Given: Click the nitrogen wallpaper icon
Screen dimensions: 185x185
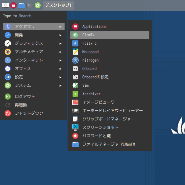Looking at the screenshot, I should tap(75, 60).
